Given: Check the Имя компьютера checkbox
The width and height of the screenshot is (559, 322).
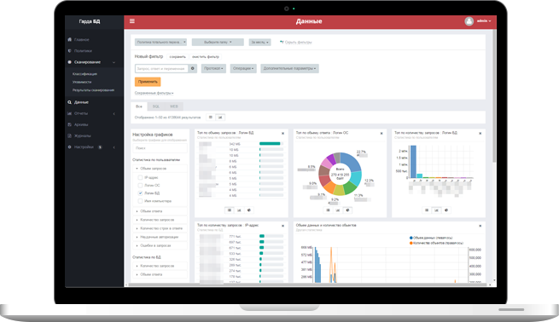Looking at the screenshot, I should [140, 201].
